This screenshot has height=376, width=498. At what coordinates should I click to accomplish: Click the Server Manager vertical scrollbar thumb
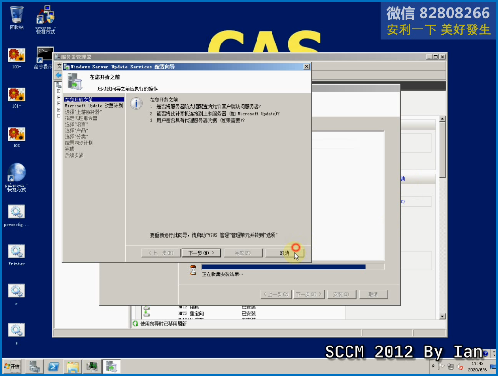coord(442,150)
